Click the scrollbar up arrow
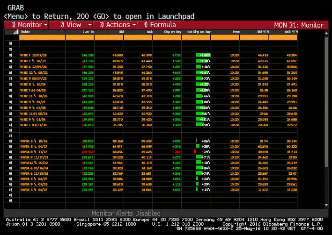 point(326,33)
